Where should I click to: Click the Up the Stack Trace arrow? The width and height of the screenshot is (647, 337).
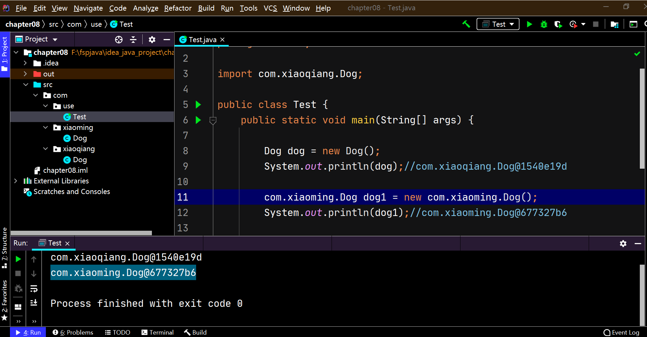tap(34, 259)
